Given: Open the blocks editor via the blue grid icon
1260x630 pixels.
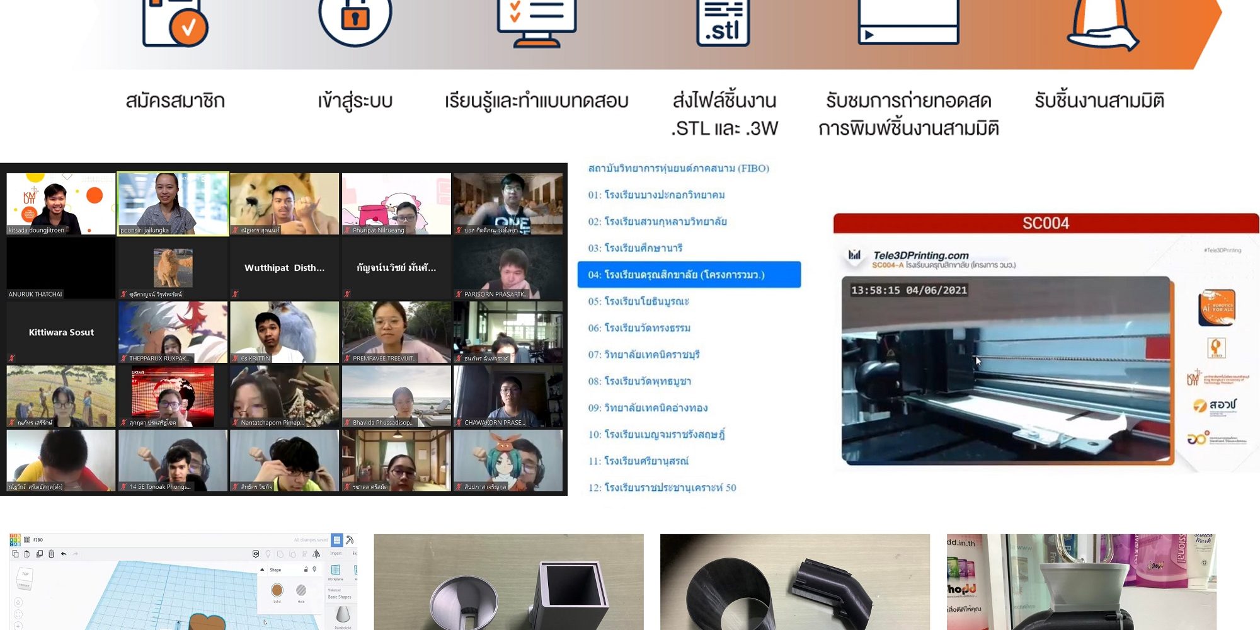Looking at the screenshot, I should (338, 541).
